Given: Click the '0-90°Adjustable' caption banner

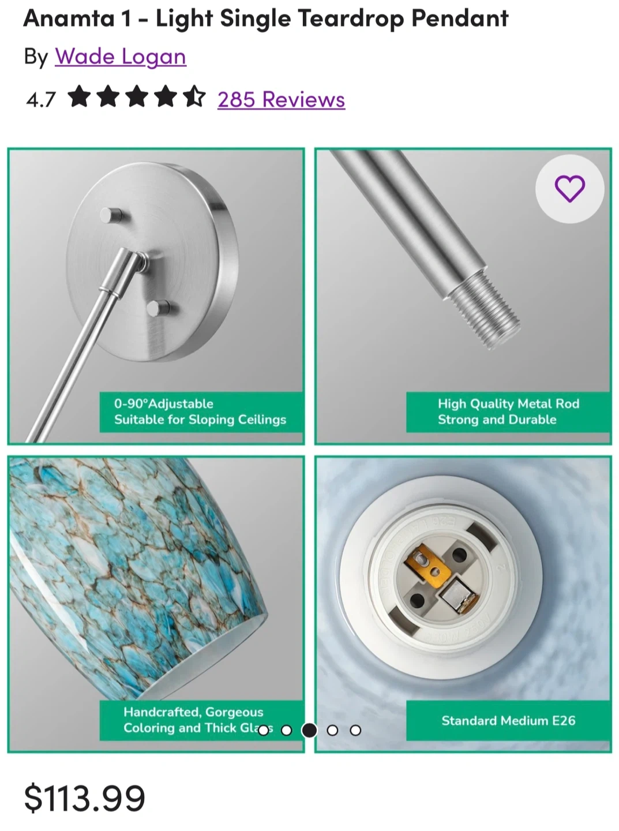Looking at the screenshot, I should point(201,412).
